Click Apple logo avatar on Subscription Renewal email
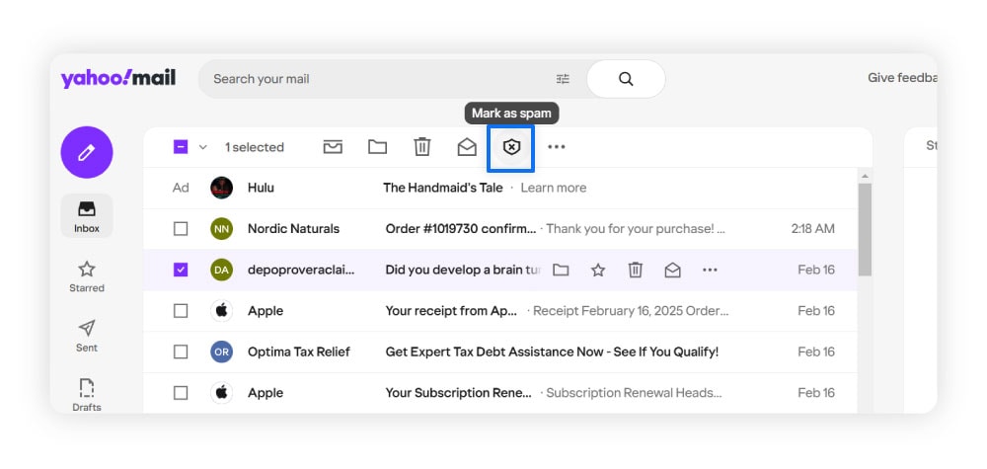This screenshot has height=469, width=987. tap(221, 392)
